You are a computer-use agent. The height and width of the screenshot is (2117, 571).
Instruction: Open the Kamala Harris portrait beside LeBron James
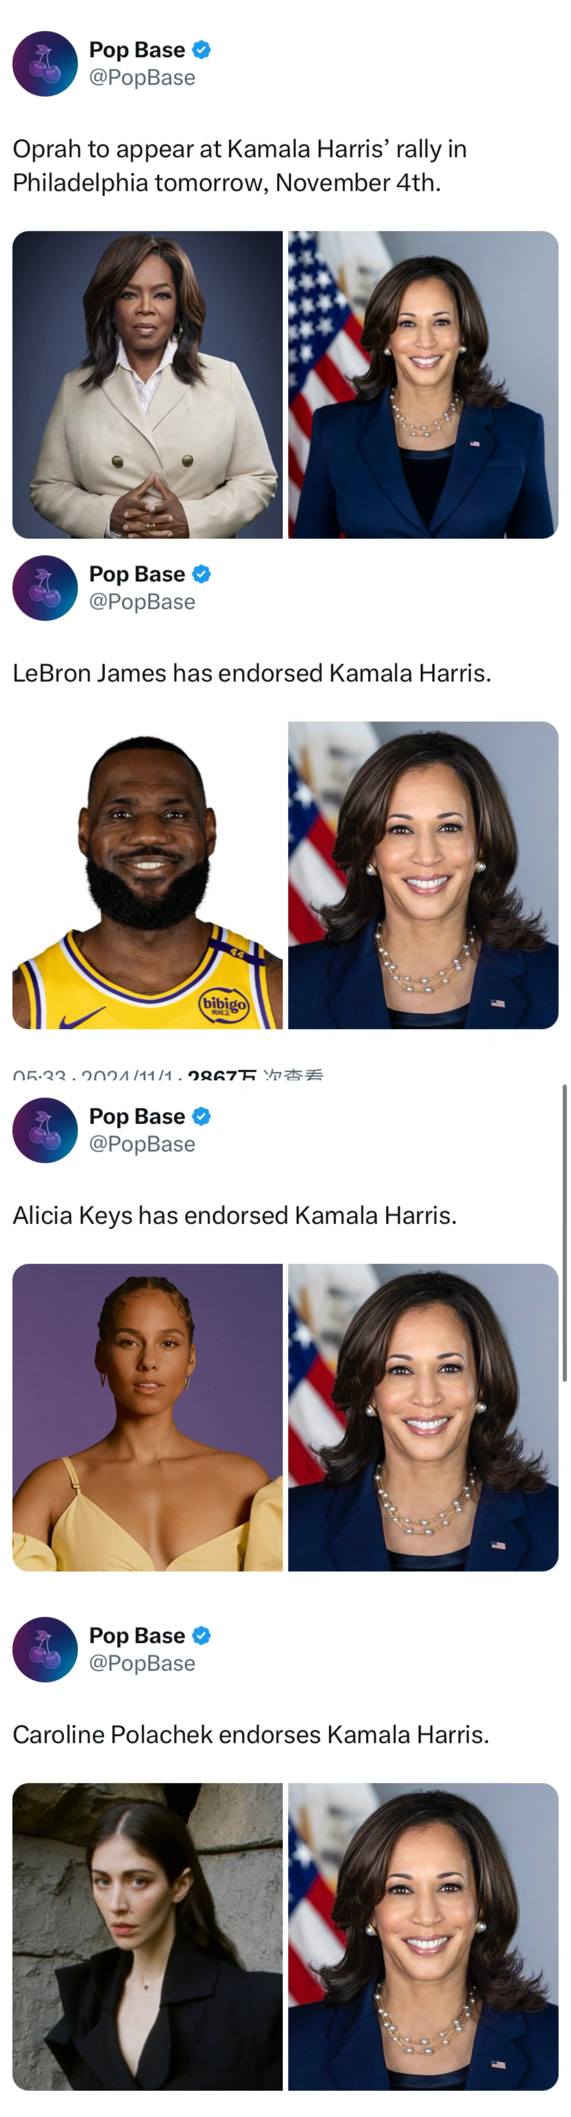point(423,875)
